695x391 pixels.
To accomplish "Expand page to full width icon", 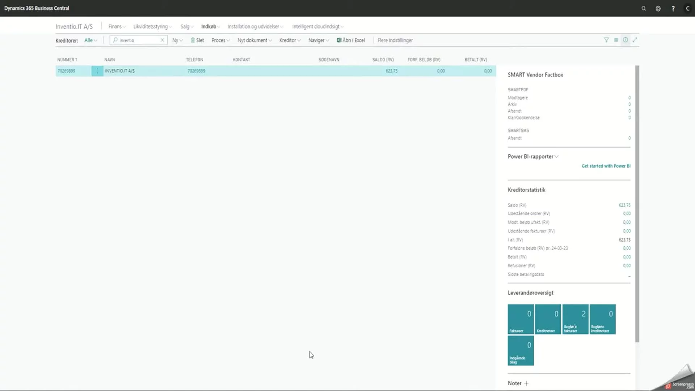I will point(635,40).
